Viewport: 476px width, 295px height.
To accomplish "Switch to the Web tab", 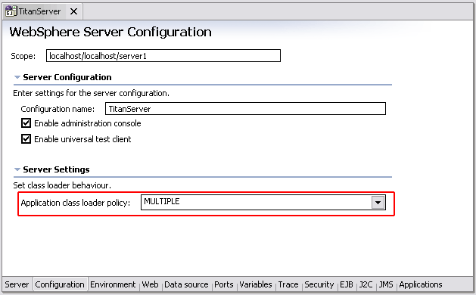I will coord(150,284).
